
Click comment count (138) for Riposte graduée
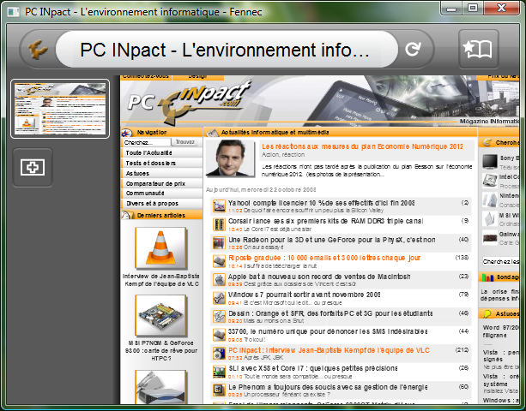click(x=462, y=258)
